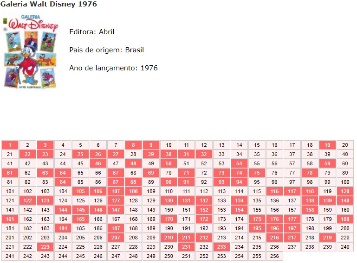Click sticker cell number 150
This screenshot has width=357, height=263.
[x=169, y=210]
